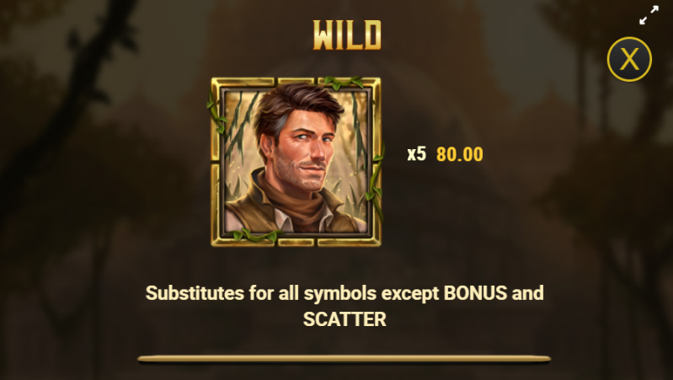Click the 80.00 payout value
The height and width of the screenshot is (380, 673).
pyautogui.click(x=460, y=154)
